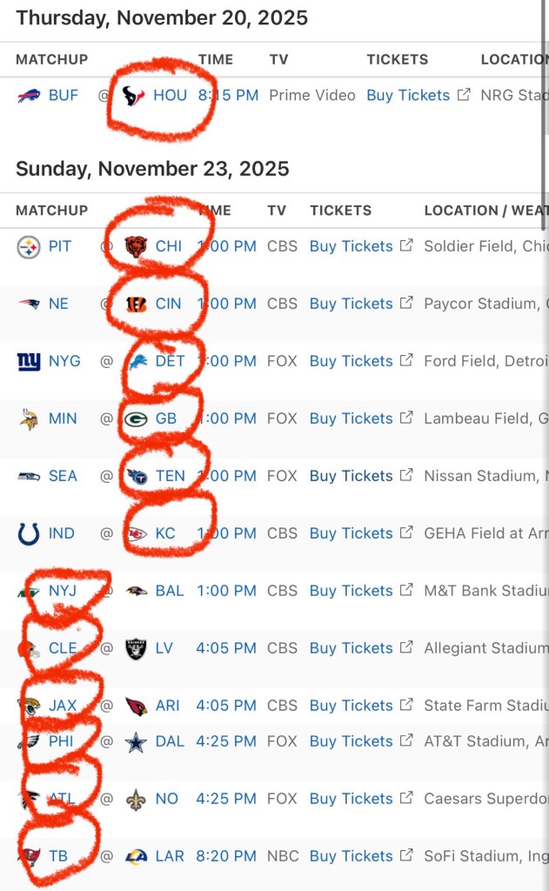Screen dimensions: 549x891
Task: Open Buy Tickets for BUF at HOU
Action: click(x=408, y=96)
